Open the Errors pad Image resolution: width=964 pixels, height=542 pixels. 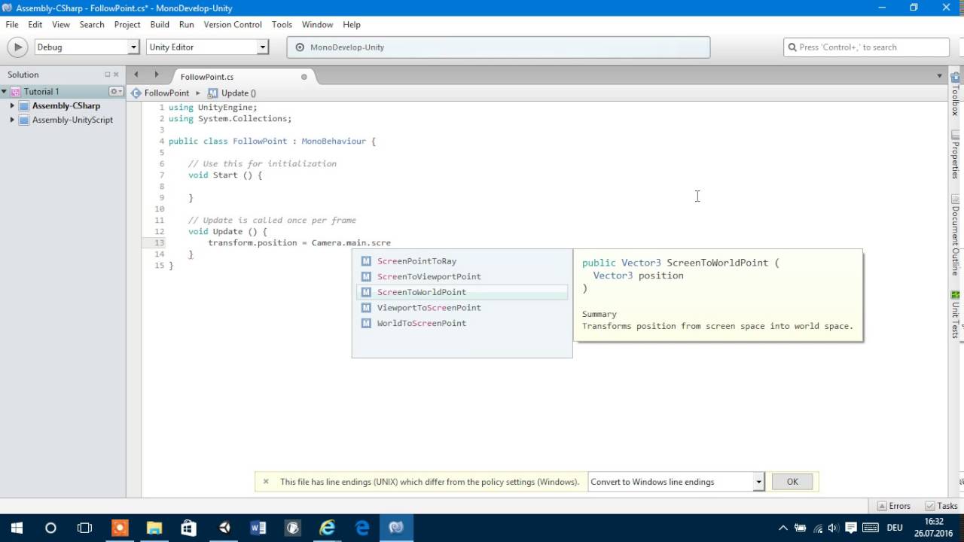tap(893, 506)
